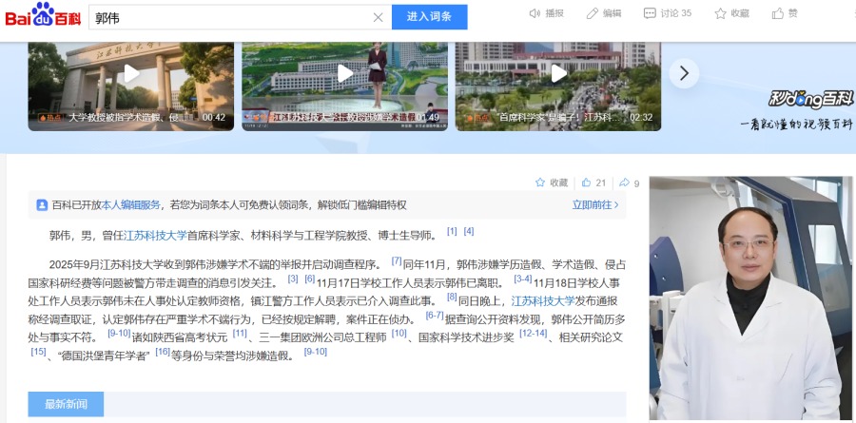Click the 赞 thumbs-up in top bar
The image size is (856, 423).
(778, 13)
